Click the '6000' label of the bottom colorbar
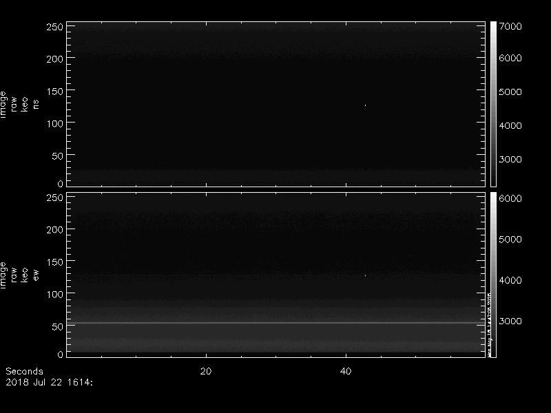The image size is (551, 413). 510,198
